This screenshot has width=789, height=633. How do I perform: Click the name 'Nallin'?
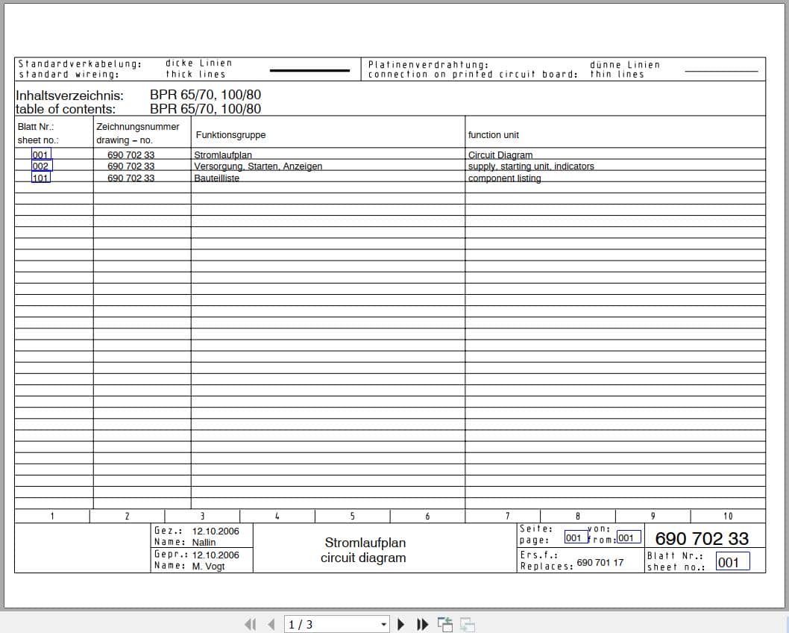pyautogui.click(x=204, y=543)
